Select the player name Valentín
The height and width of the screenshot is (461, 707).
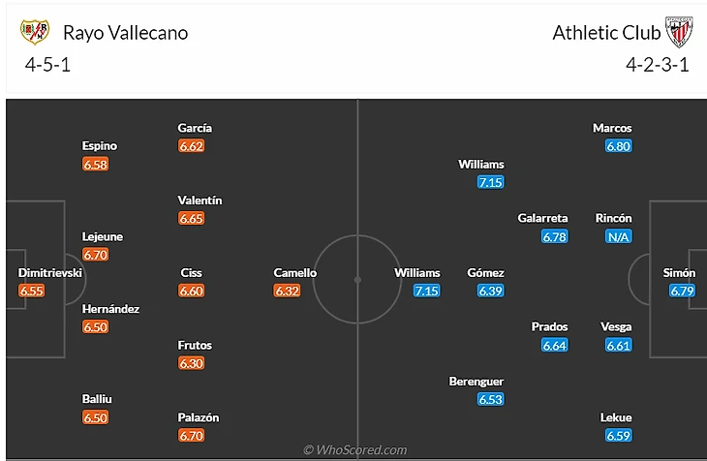click(200, 200)
